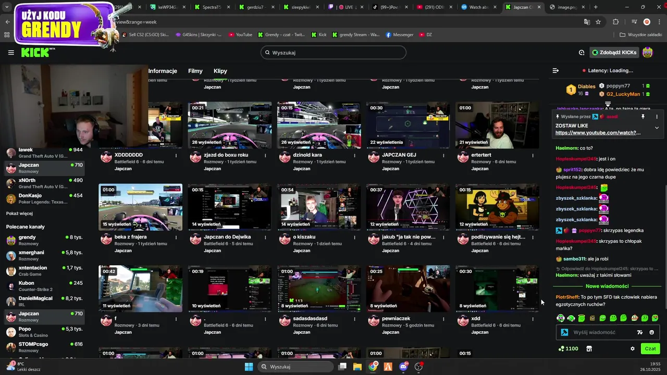Open clip title jakub "ja tak nie pow...
667x375 pixels.
(x=409, y=237)
